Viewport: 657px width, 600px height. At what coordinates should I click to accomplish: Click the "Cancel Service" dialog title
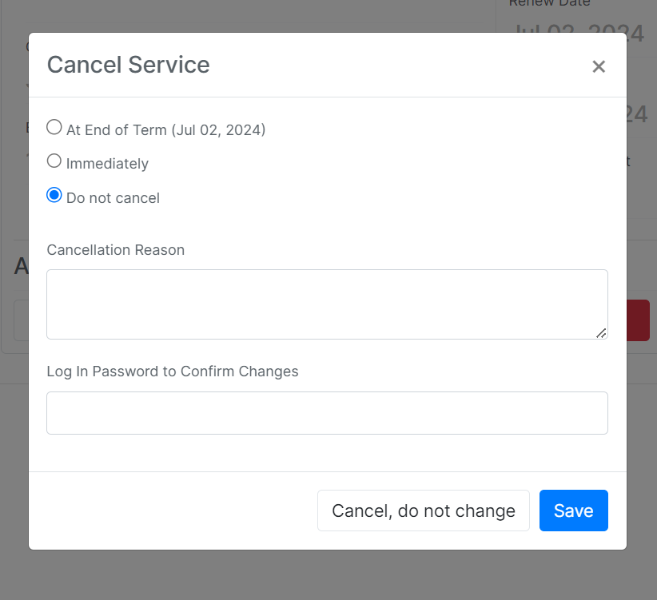pos(128,65)
